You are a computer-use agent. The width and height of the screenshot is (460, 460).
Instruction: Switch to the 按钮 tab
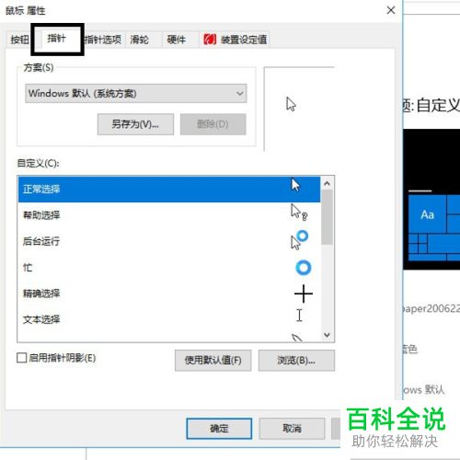pos(19,40)
